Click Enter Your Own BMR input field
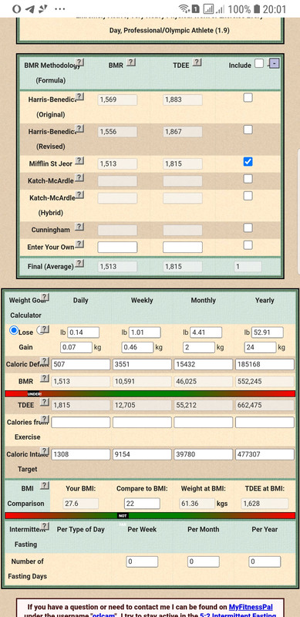The width and height of the screenshot is (300, 617). tap(117, 247)
